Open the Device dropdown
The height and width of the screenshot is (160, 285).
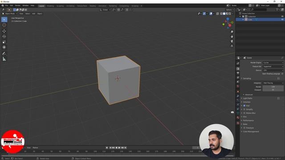pyautogui.click(x=273, y=70)
